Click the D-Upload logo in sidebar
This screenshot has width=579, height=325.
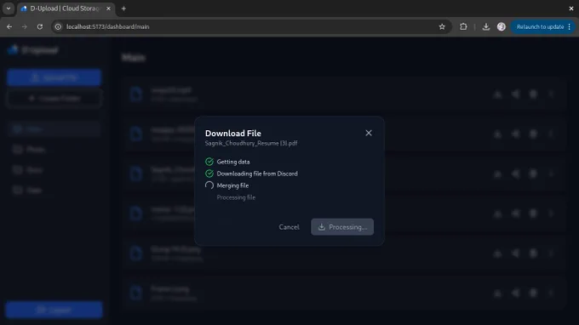33,50
